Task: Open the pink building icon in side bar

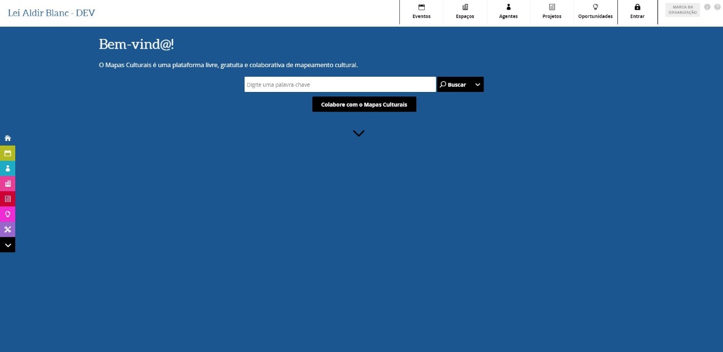Action: [x=7, y=184]
